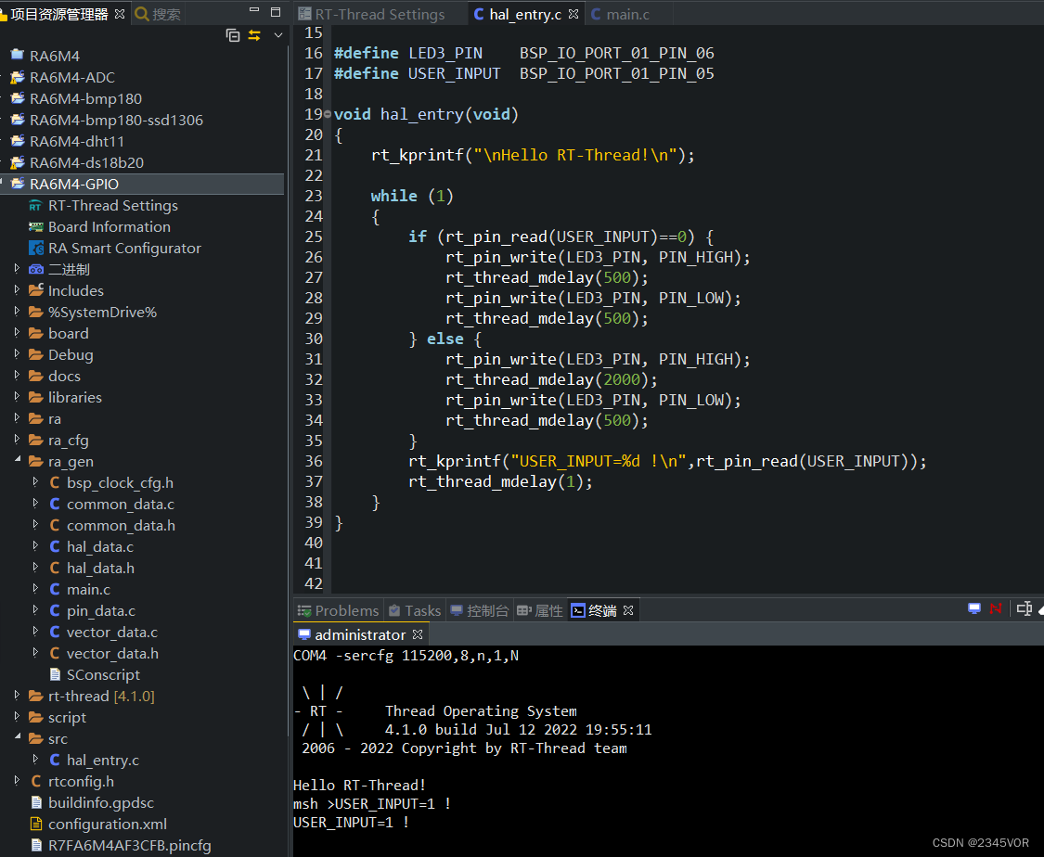
Task: Close the administrator terminal session tab
Action: tap(418, 634)
